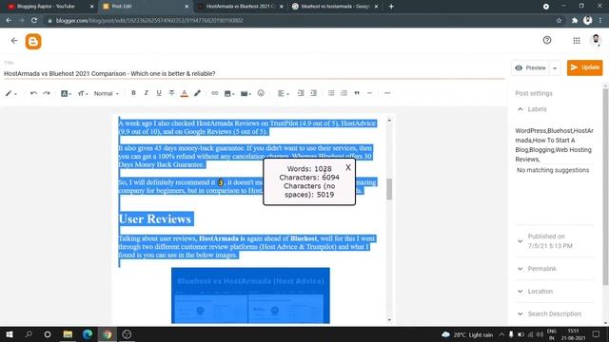Click the editor scroll down arrow
Screen dimensions: 609x342
point(389,320)
